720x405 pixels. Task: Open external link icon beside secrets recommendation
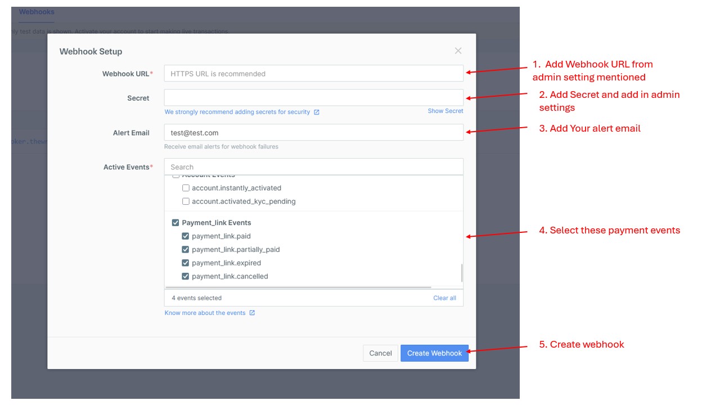click(317, 112)
